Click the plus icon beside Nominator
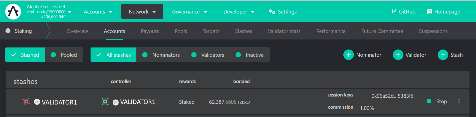This screenshot has height=117, width=476. (348, 55)
